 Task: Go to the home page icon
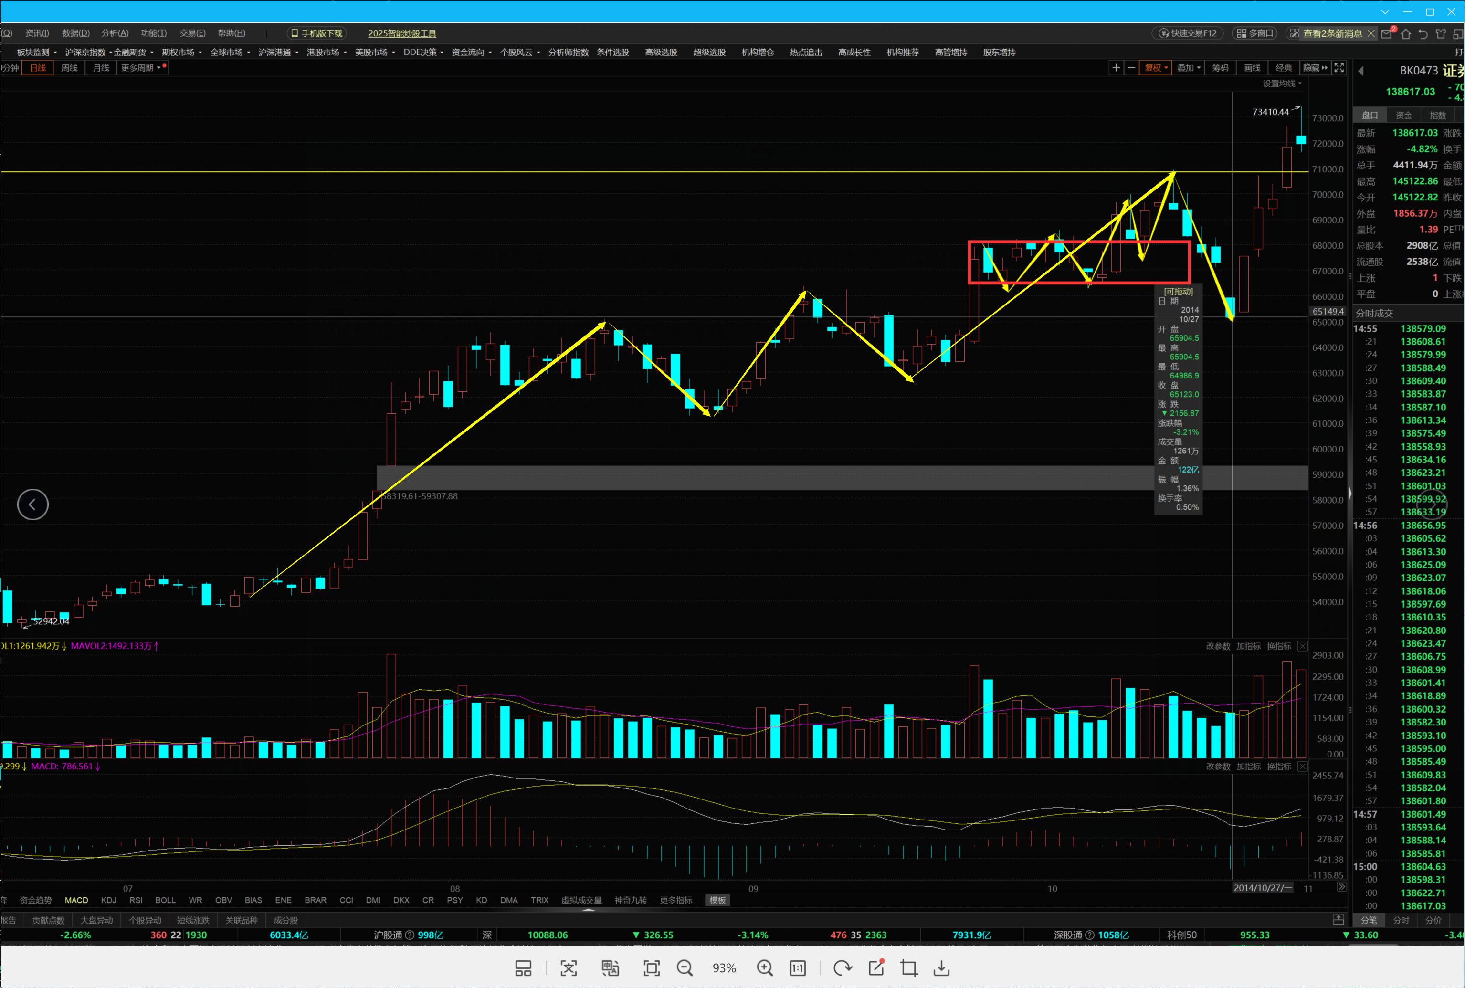1406,33
